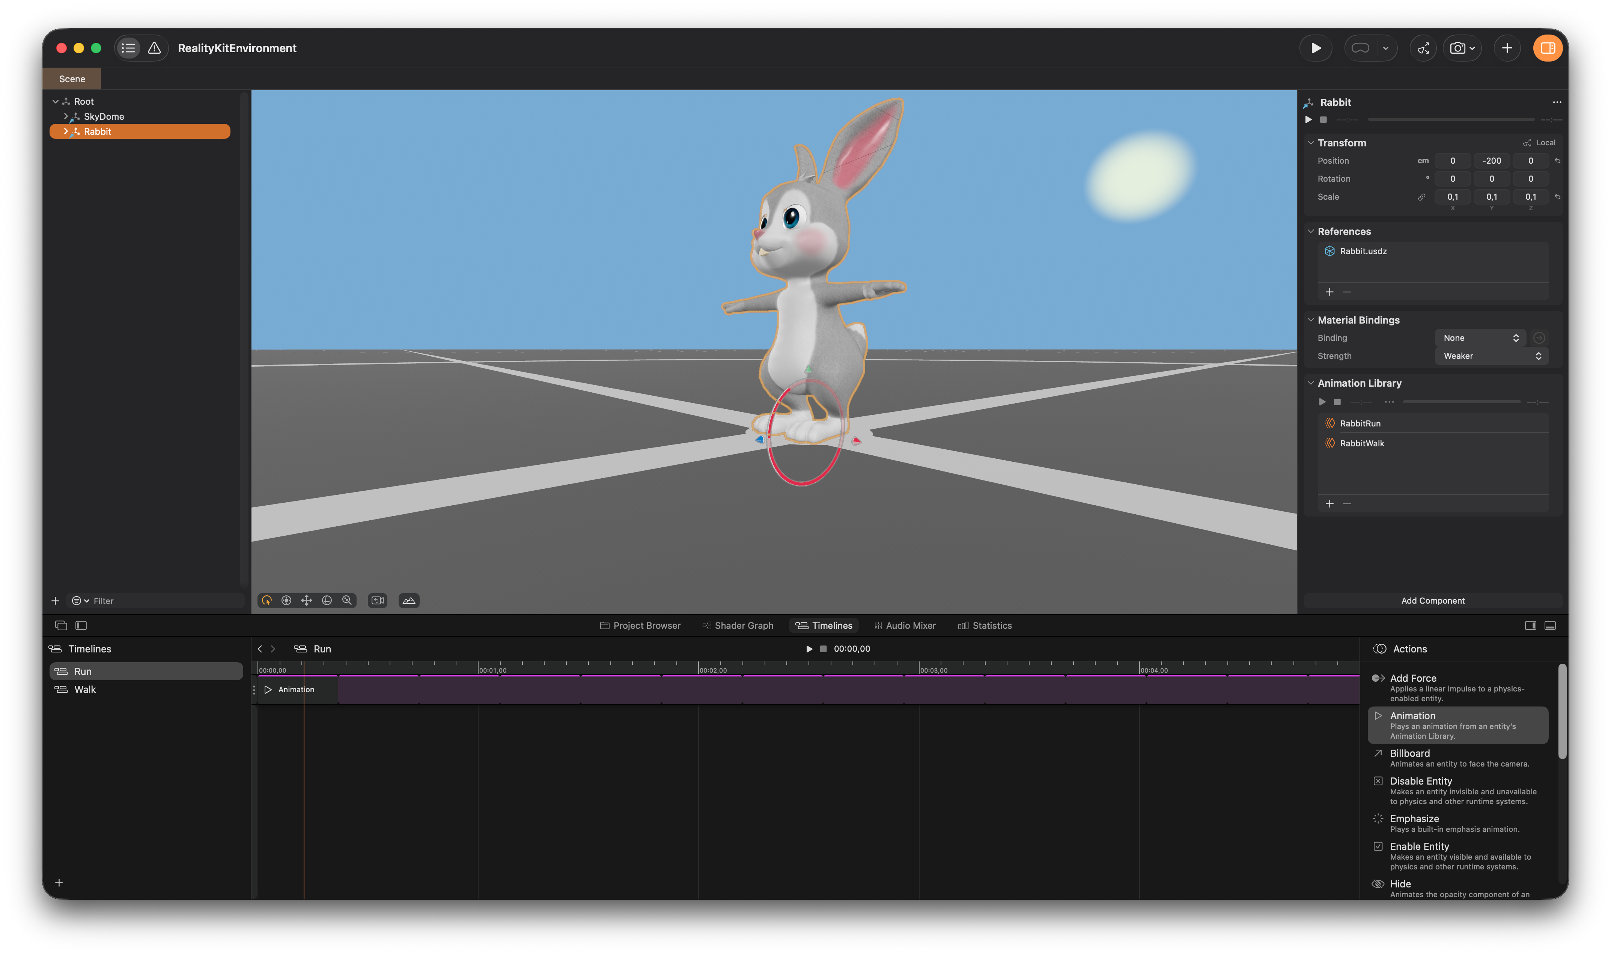Select the pan move tool in viewport

coord(306,600)
